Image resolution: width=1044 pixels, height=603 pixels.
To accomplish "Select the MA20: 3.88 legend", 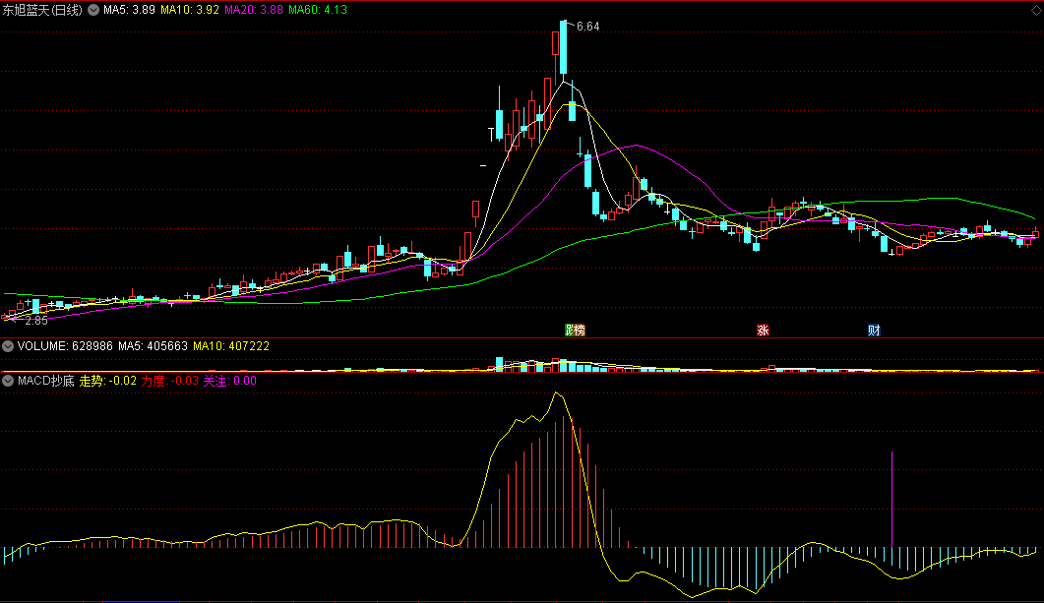I will (254, 10).
